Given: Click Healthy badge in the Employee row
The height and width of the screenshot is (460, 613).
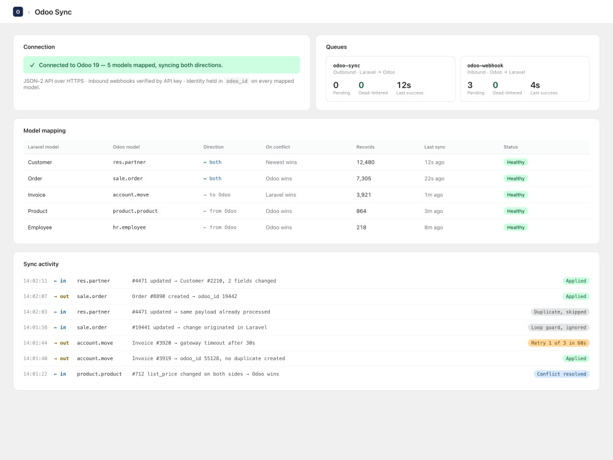Looking at the screenshot, I should (516, 228).
